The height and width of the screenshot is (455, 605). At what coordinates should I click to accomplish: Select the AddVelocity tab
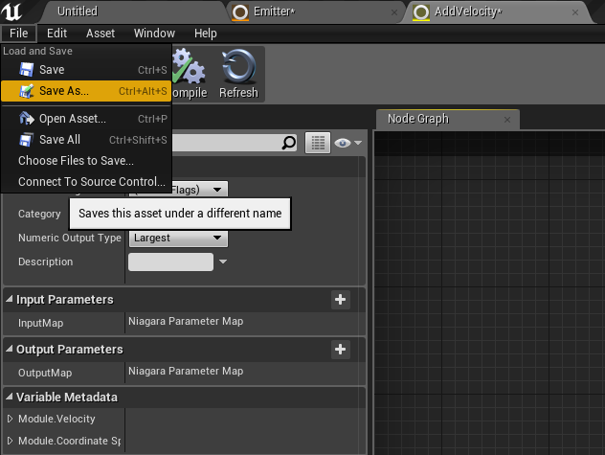496,11
